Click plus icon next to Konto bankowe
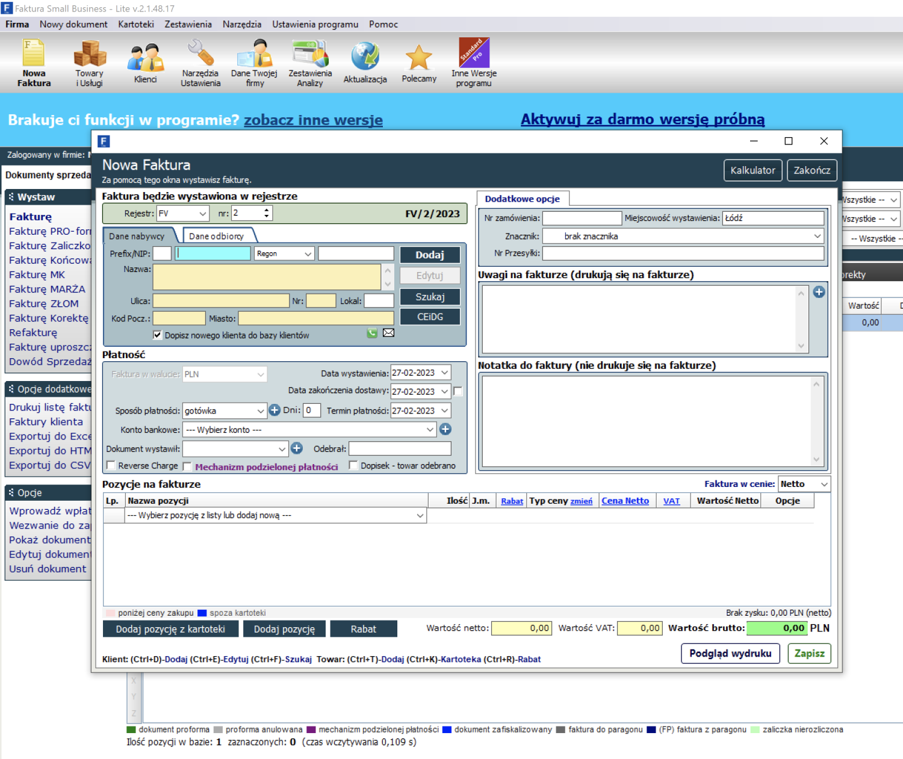Viewport: 903px width, 759px height. tap(445, 429)
